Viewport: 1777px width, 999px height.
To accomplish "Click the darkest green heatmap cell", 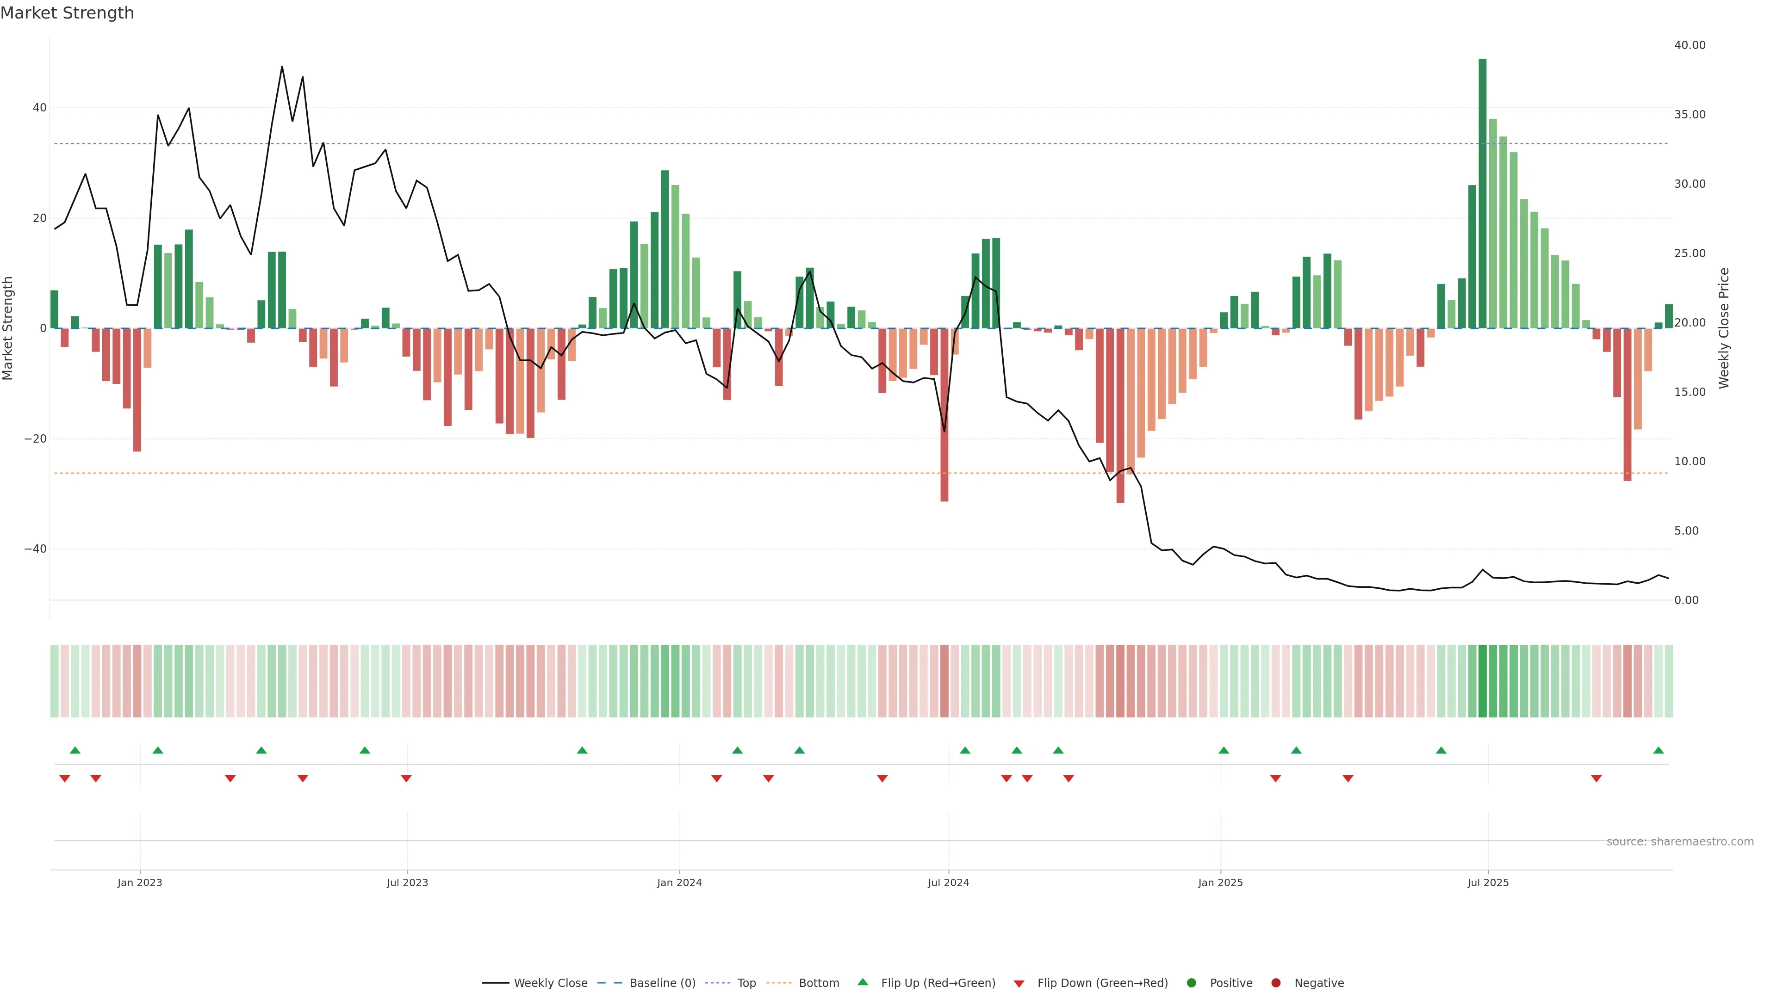I will 1482,681.
